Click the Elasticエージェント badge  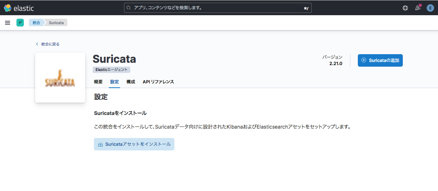point(111,70)
